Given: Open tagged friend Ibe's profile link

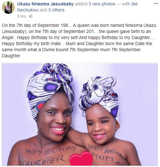Looking at the screenshot, I should (x=135, y=4).
